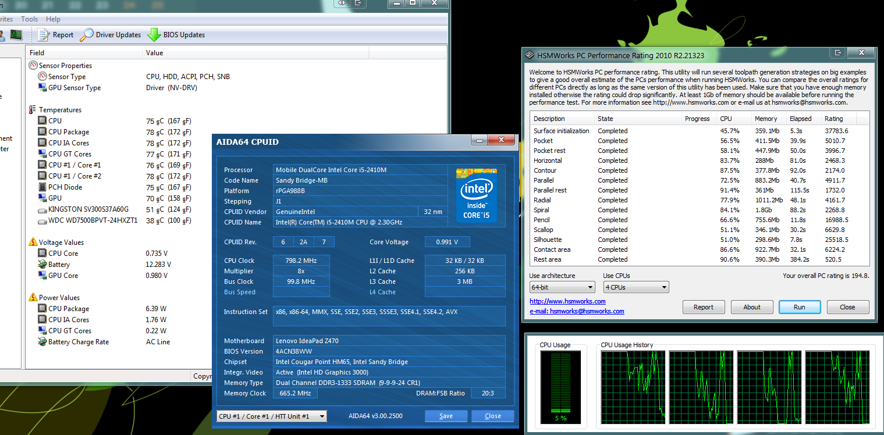
Task: Click the CPU GT Cores power row icon
Action: [42, 331]
